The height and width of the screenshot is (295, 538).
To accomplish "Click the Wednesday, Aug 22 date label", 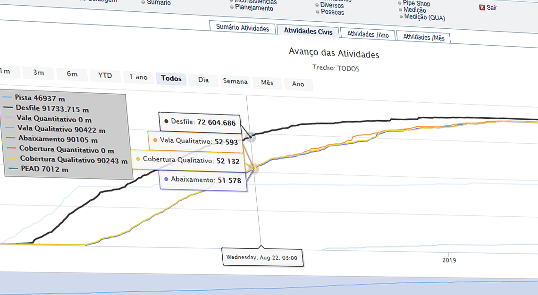I will 262,258.
